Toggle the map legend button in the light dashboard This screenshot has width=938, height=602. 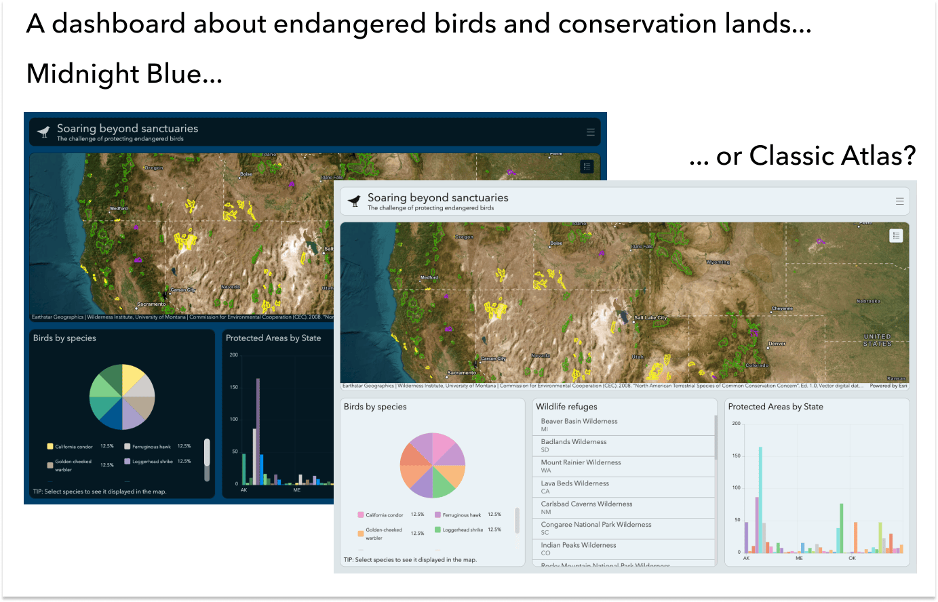pos(897,236)
